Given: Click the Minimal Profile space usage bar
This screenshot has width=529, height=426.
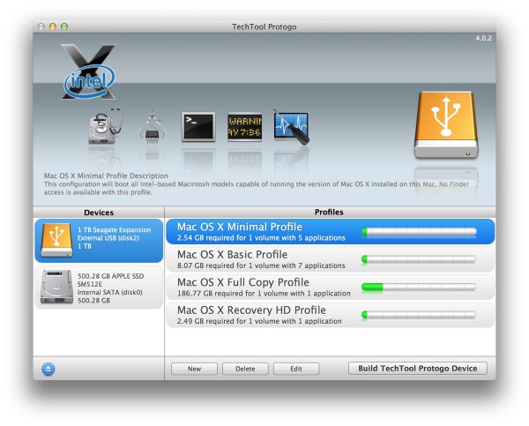Looking at the screenshot, I should tap(419, 232).
